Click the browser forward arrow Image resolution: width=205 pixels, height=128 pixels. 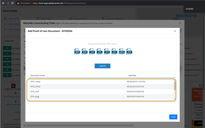[x=8, y=3]
